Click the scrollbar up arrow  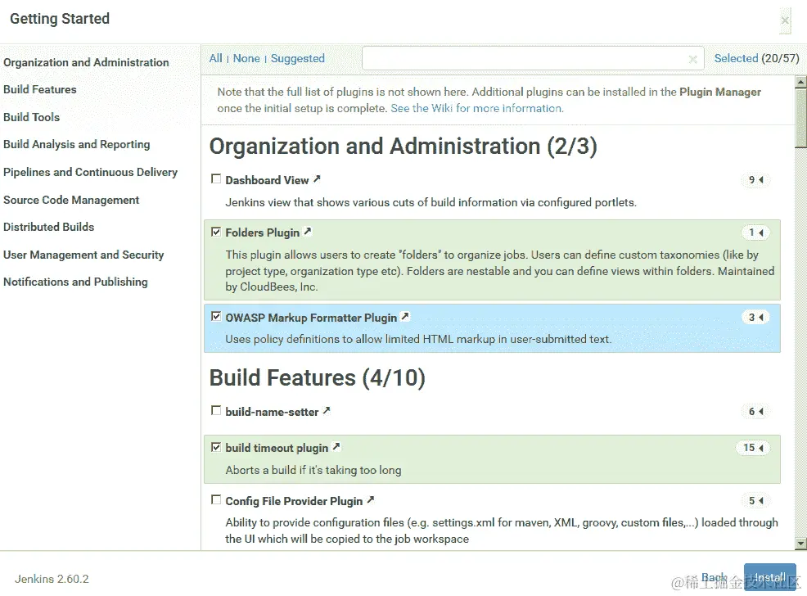coord(800,82)
